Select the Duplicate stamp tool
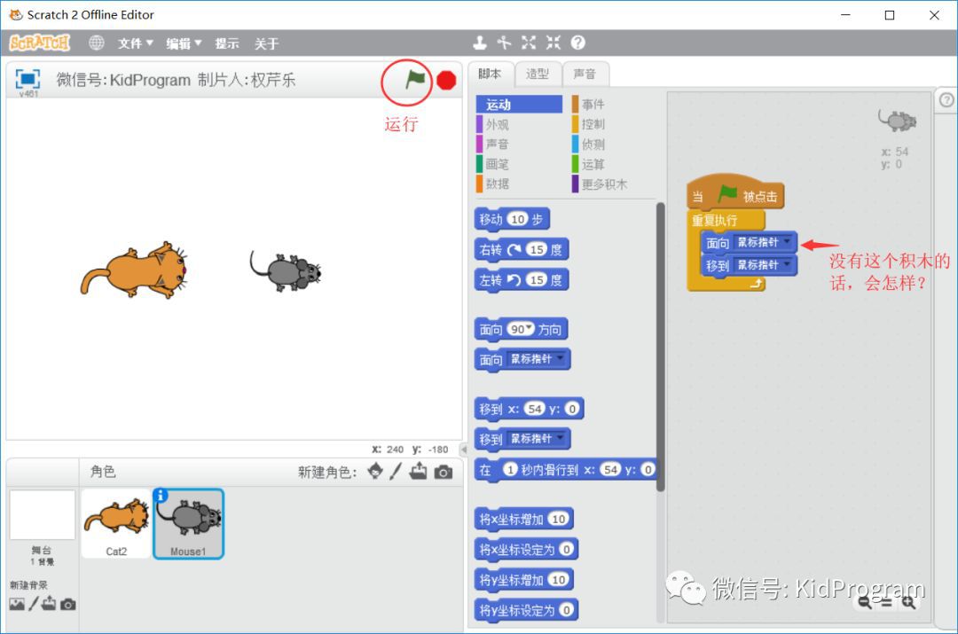The width and height of the screenshot is (958, 634). [x=480, y=43]
